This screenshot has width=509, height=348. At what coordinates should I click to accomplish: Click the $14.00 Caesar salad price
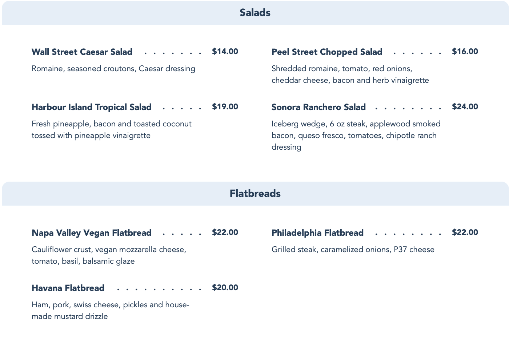click(x=225, y=52)
